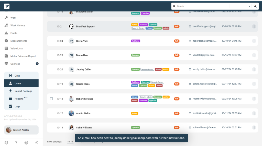262x146 pixels.
Task: Click Sofia Williams Operator role tag
Action: [135, 127]
